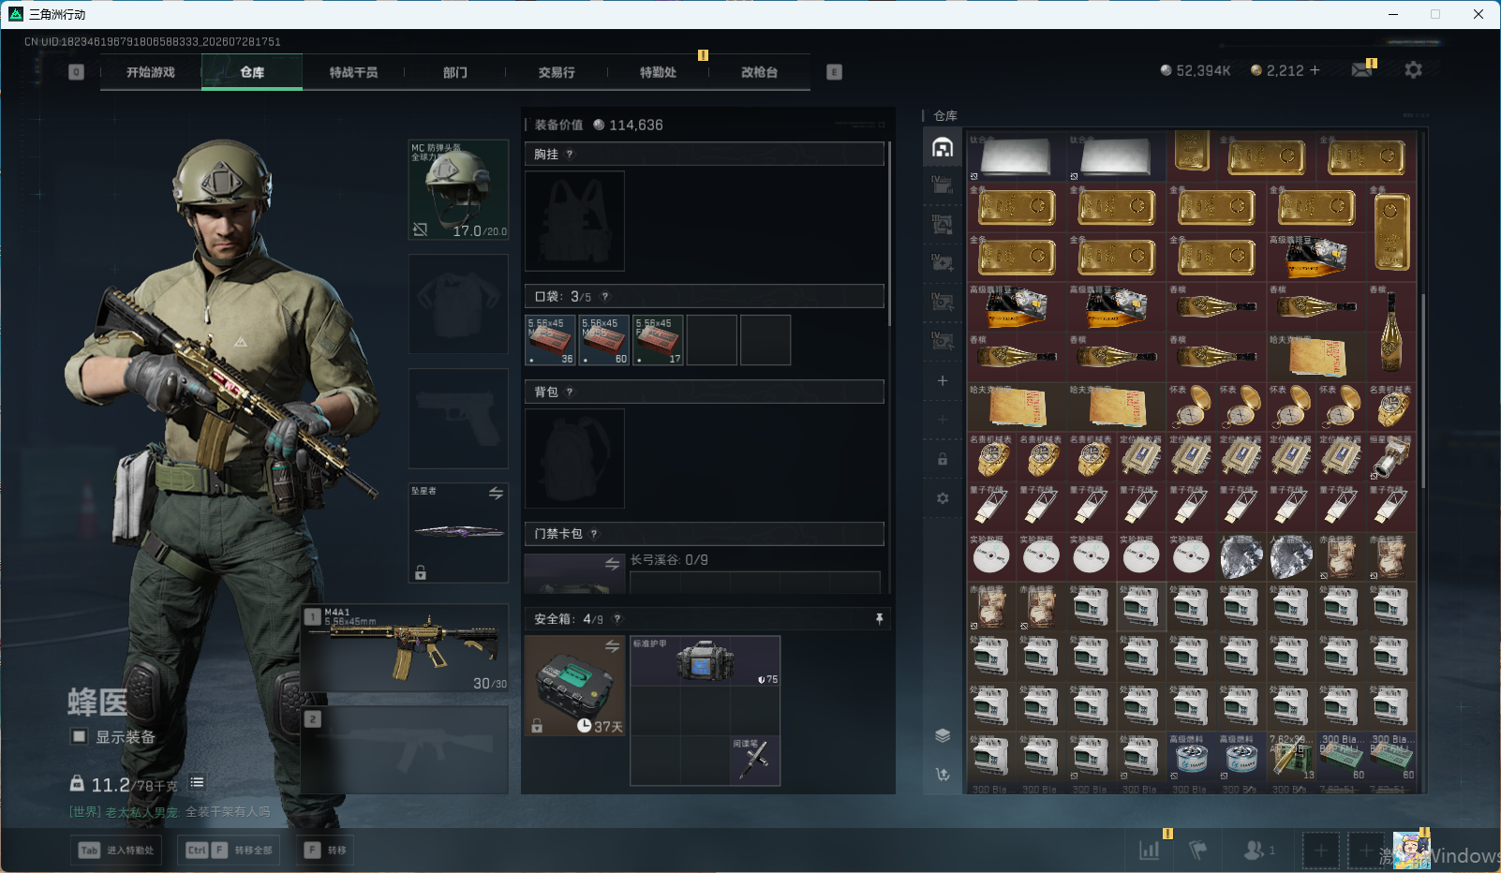Click the 进入特勤处 button

pos(116,851)
